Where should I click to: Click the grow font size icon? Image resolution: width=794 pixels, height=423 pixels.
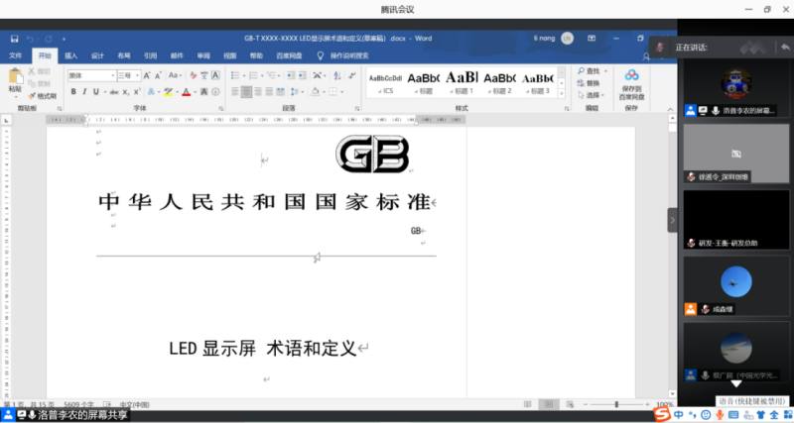pyautogui.click(x=147, y=75)
